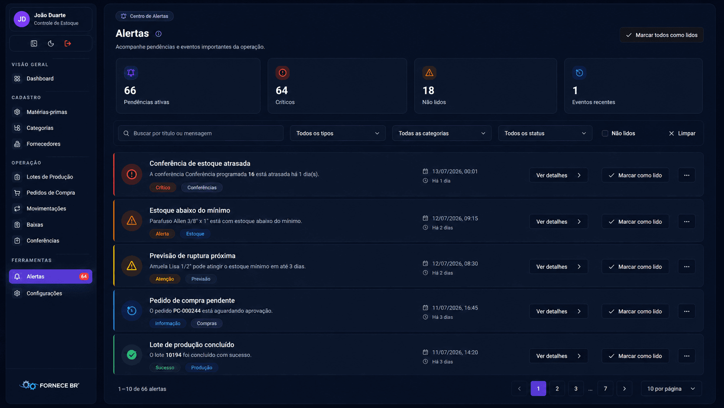Viewport: 724px width, 408px height.
Task: Open Matérias-primas in the sidebar
Action: coord(51,112)
